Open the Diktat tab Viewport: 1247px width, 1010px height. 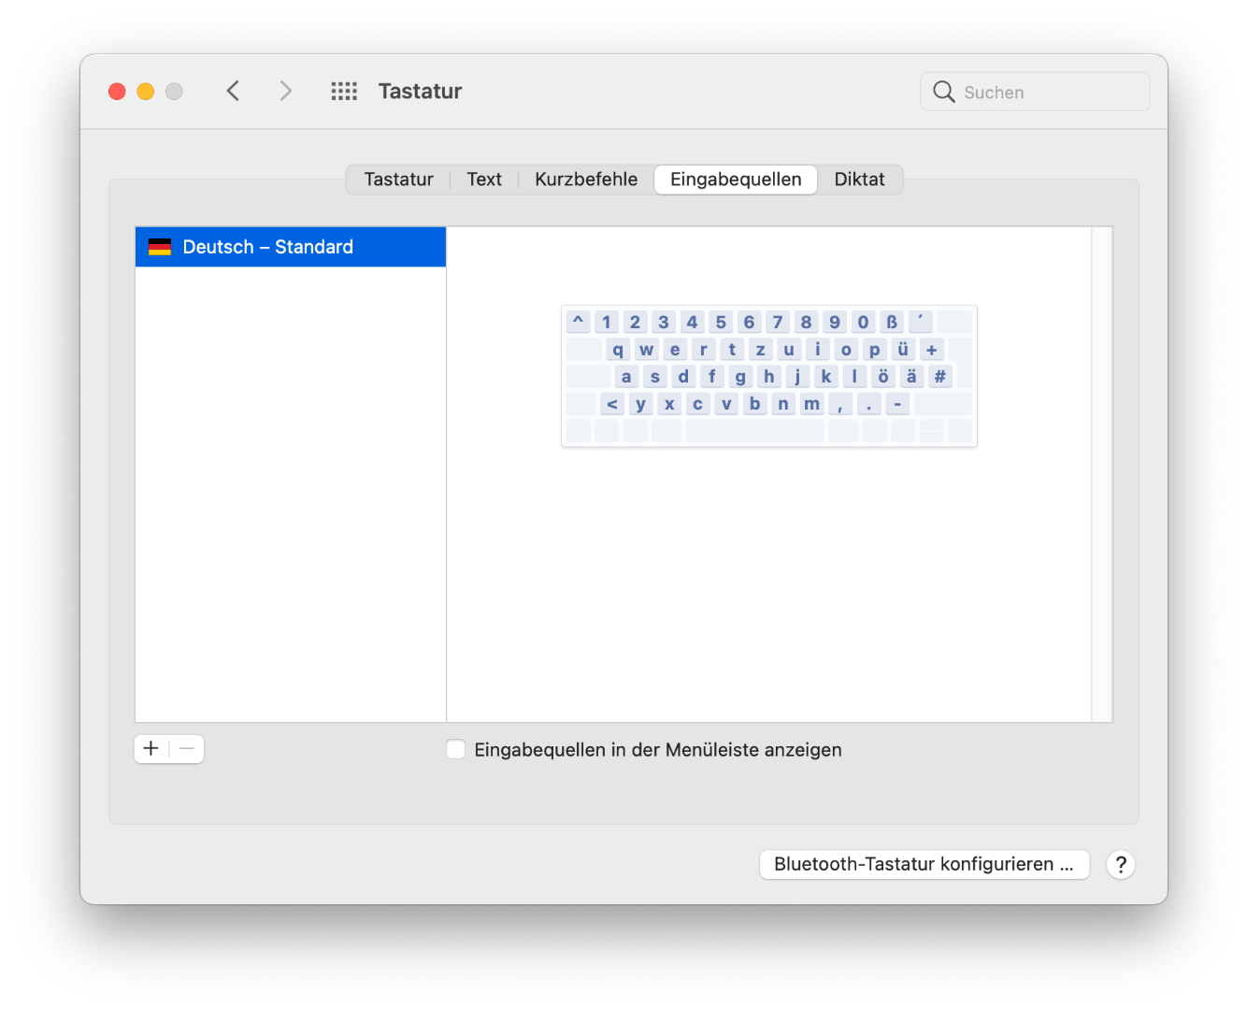(x=859, y=180)
